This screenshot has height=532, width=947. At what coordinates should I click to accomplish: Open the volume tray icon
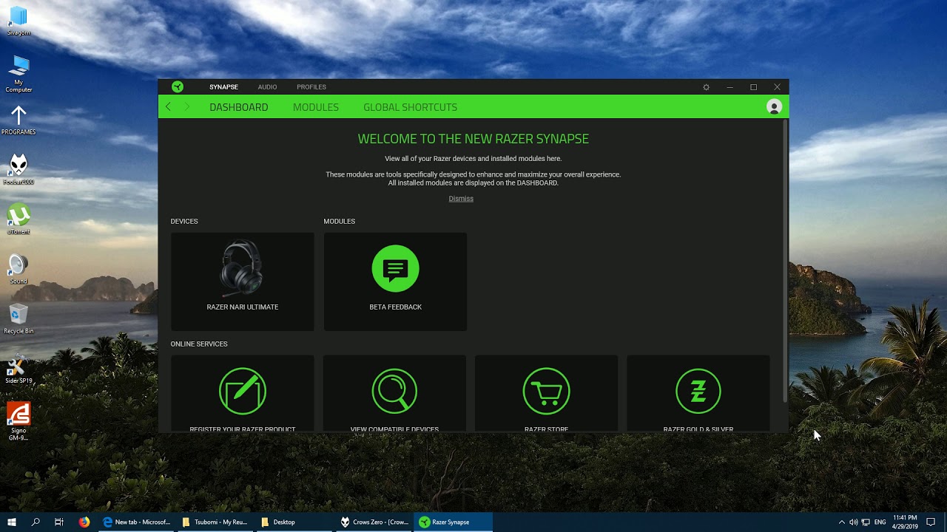coord(854,522)
